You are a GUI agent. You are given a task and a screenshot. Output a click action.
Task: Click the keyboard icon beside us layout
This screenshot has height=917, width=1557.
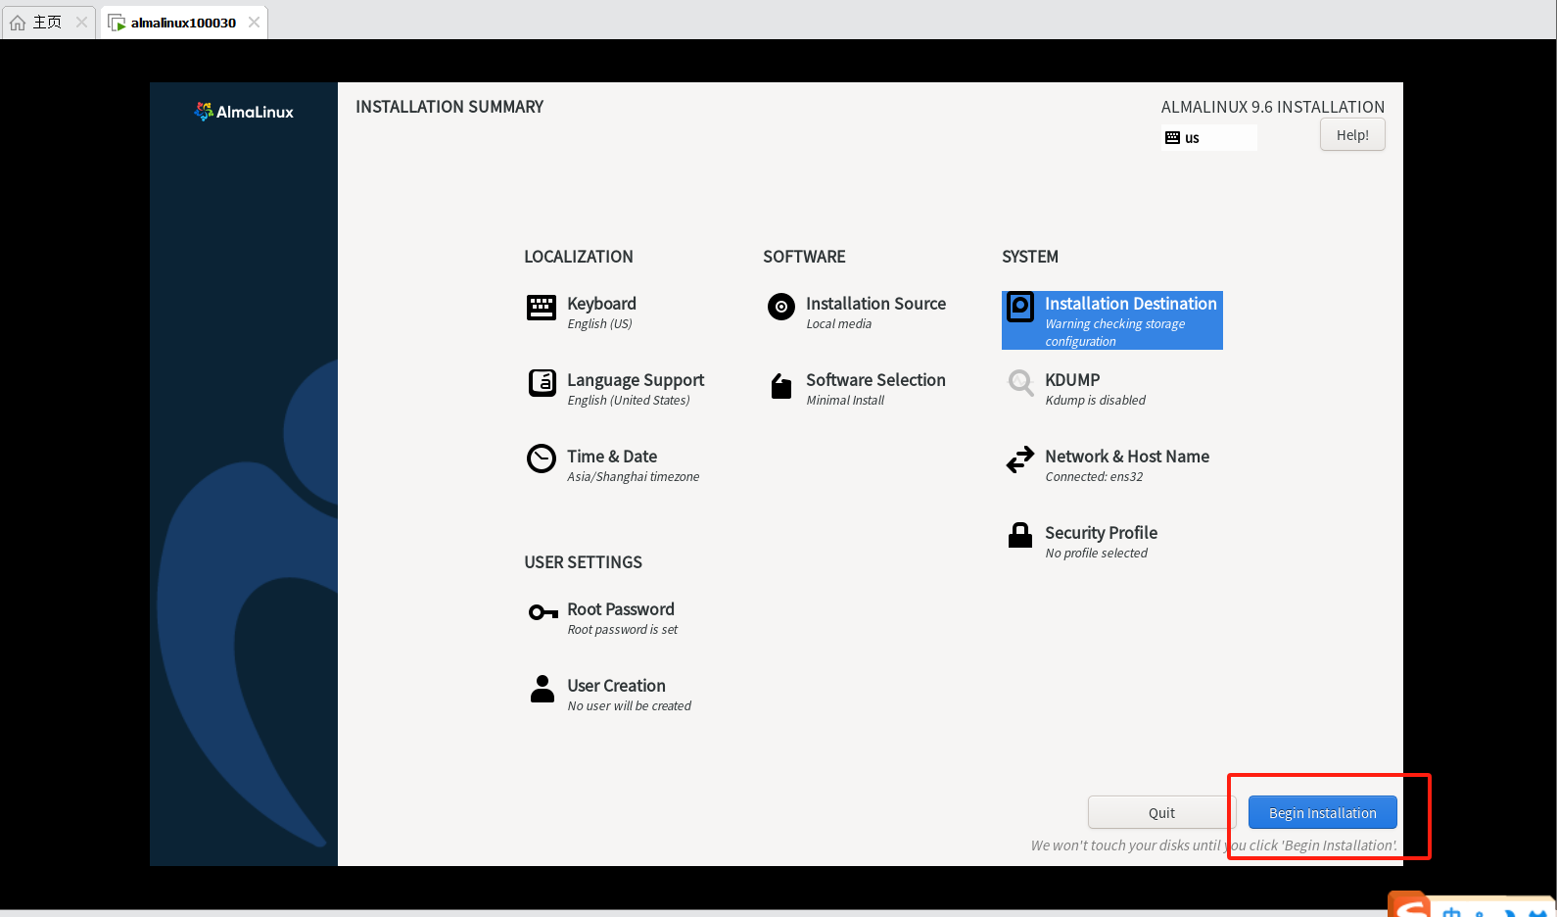pos(1172,138)
